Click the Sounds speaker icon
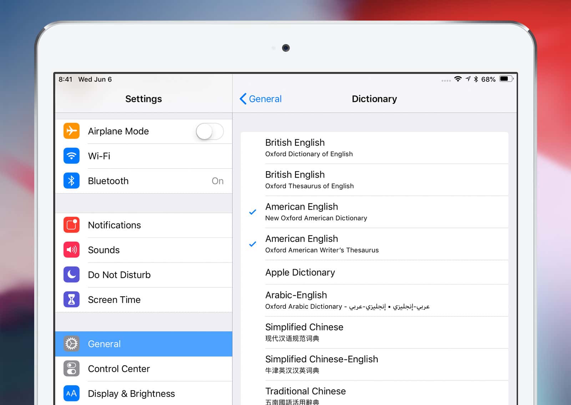 tap(71, 250)
